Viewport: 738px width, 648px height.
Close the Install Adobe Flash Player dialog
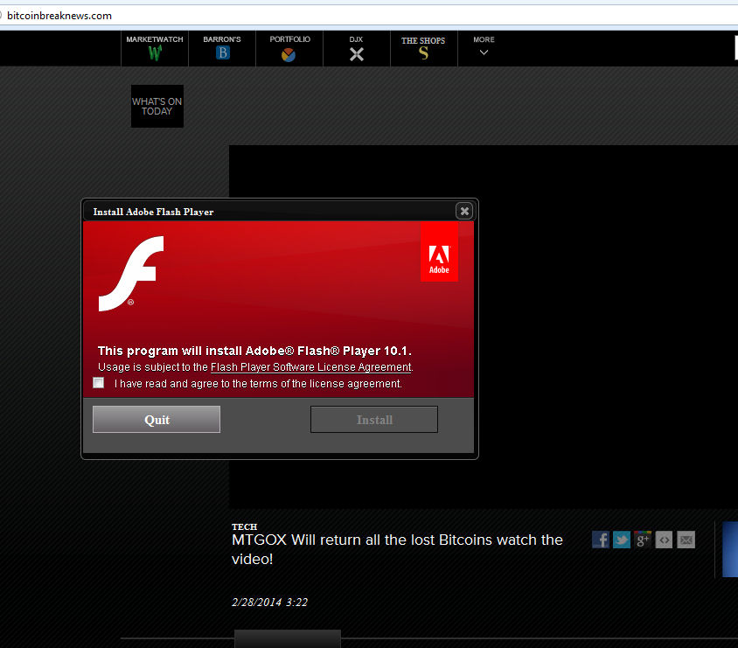point(464,211)
